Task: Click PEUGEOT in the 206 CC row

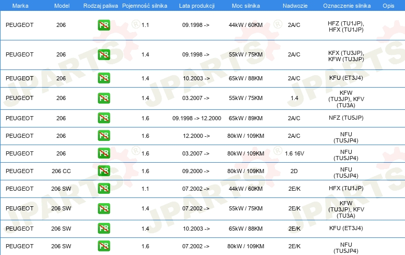Action: pos(20,171)
